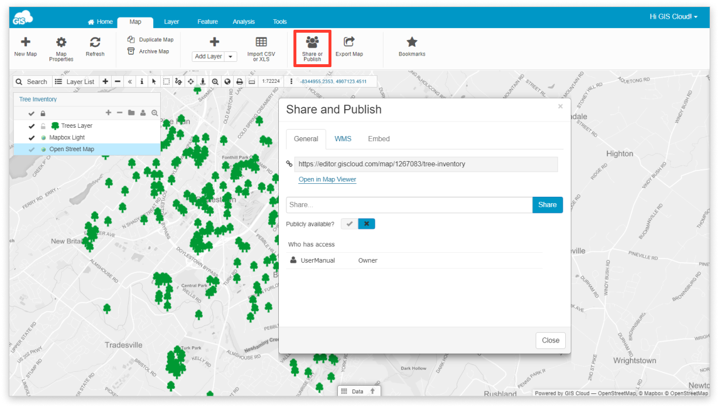Enable publicly available checkmark toggle
Screen dimensions: 719x408
coord(350,224)
